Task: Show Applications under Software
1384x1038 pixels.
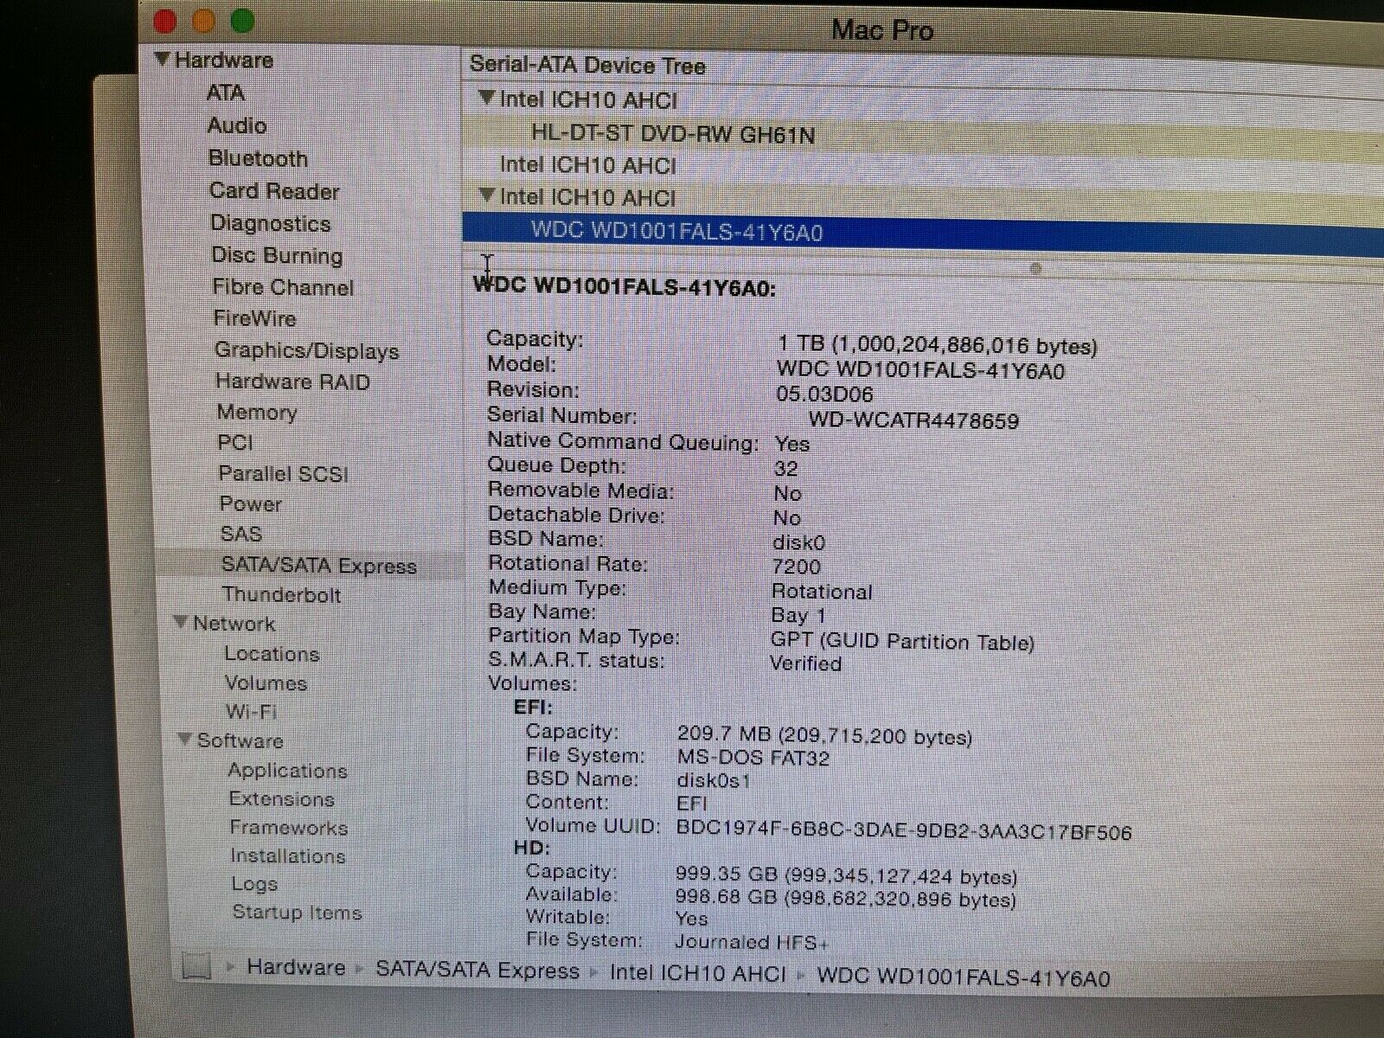Action: [287, 771]
